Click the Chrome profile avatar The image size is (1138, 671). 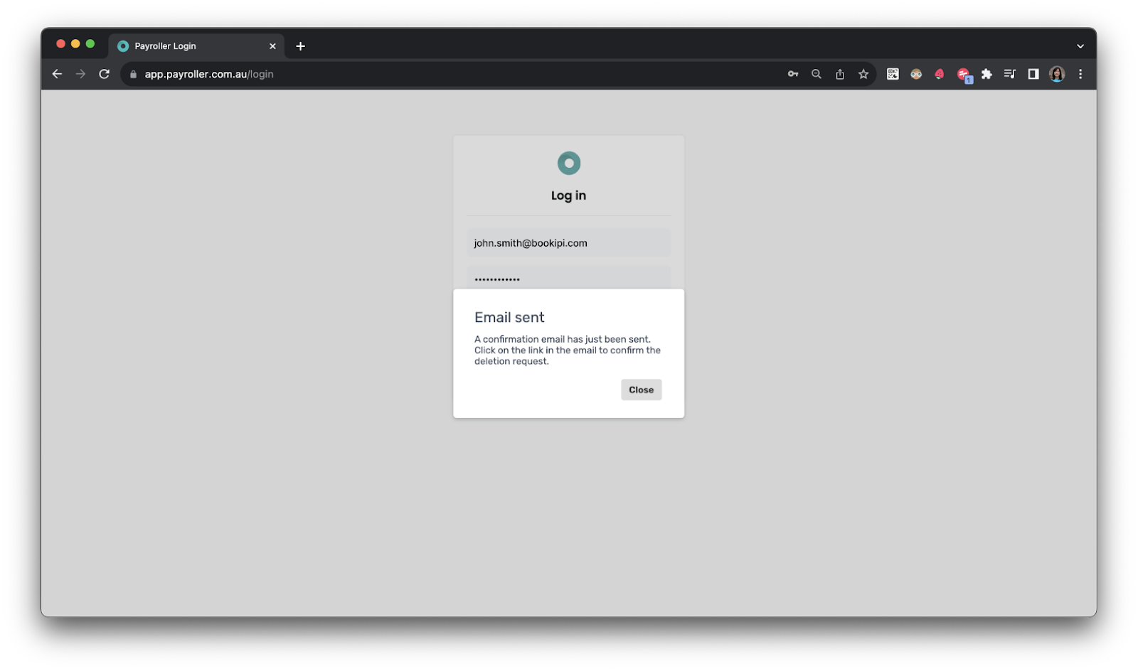click(1057, 73)
